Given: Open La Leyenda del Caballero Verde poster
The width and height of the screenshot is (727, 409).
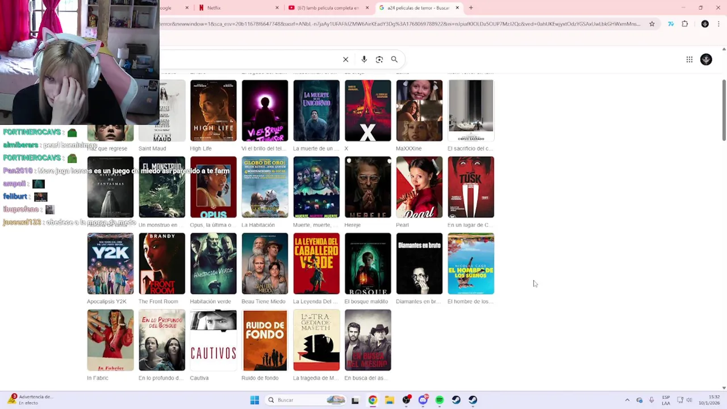Looking at the screenshot, I should pos(316,264).
